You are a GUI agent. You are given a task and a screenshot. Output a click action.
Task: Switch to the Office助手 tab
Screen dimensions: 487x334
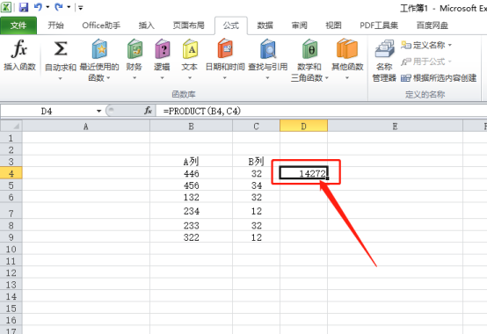(101, 25)
